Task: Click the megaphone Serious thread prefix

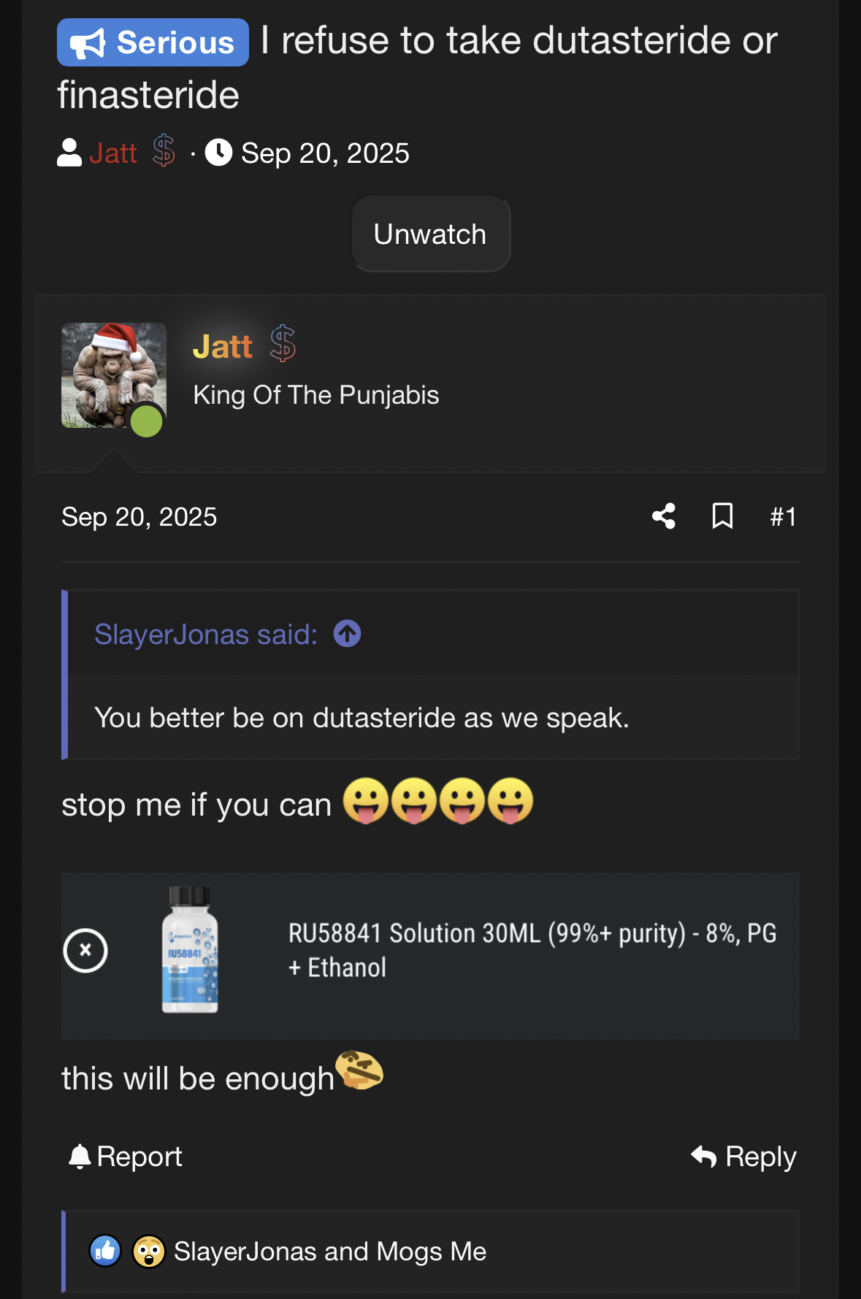Action: (x=153, y=42)
